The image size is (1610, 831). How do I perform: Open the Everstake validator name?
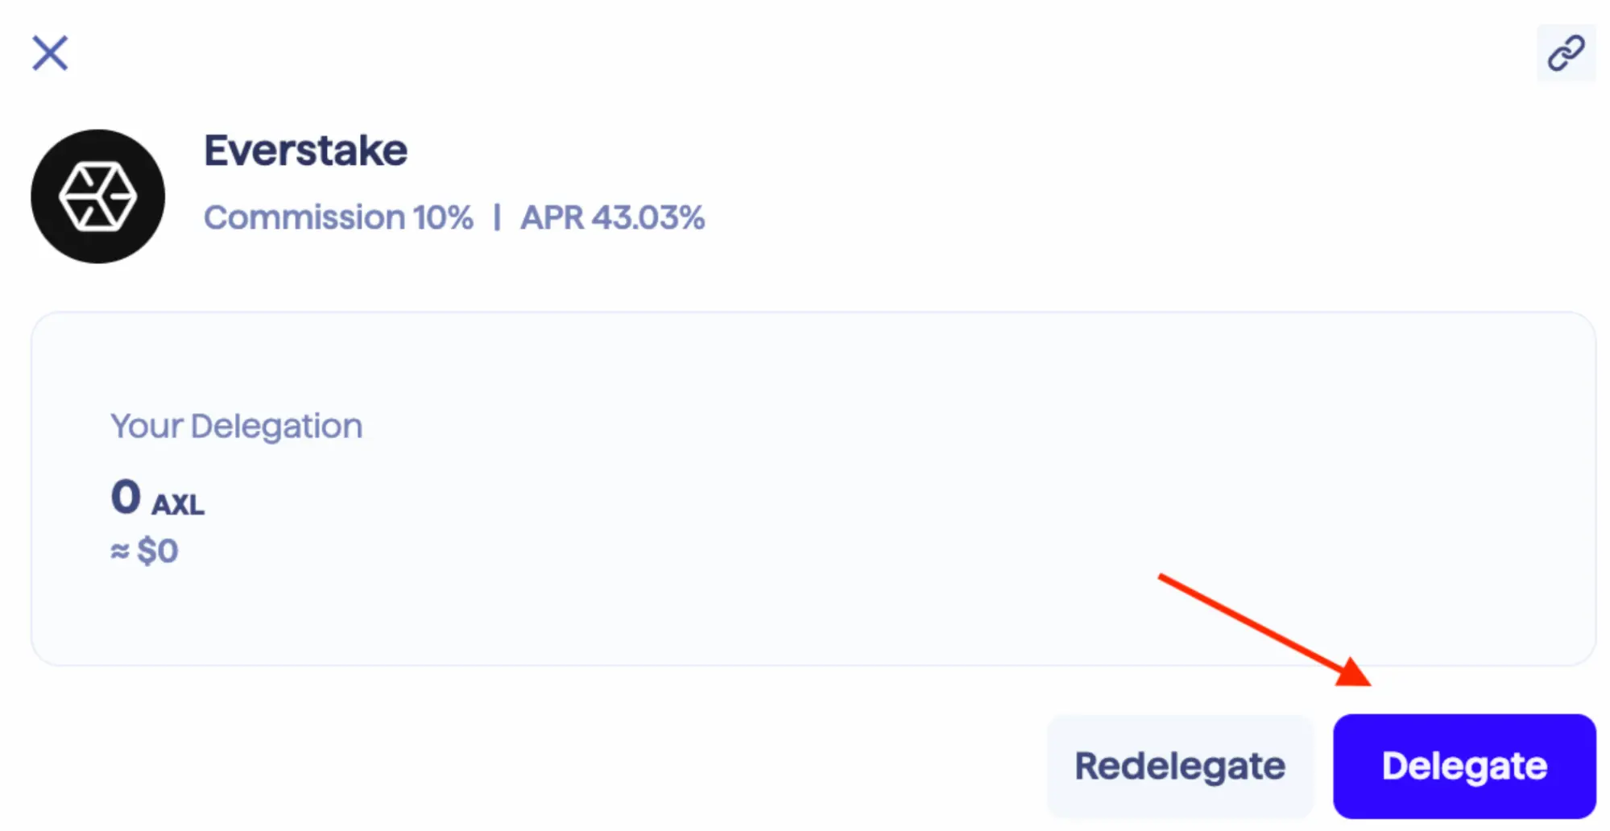[306, 150]
